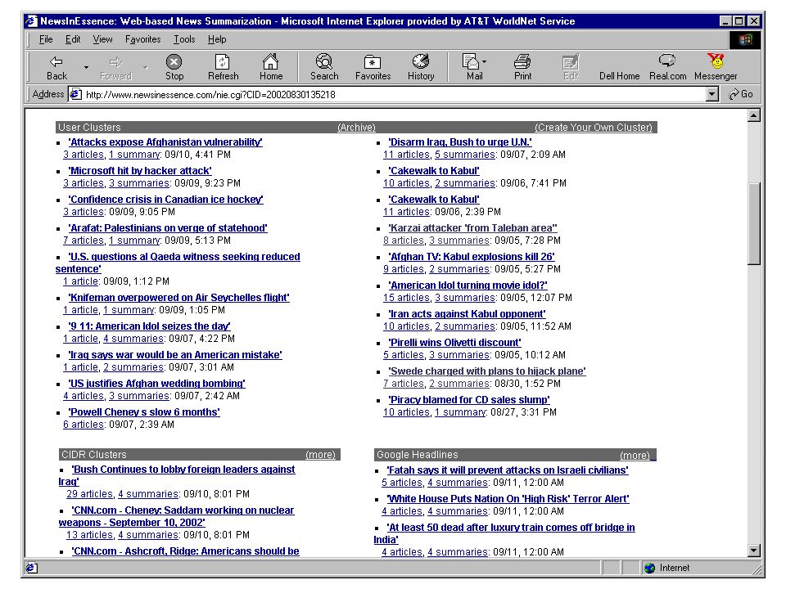Stop the page from loading
The height and width of the screenshot is (589, 786).
pos(174,67)
